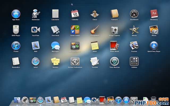Open the Trash in the Dock
The height and width of the screenshot is (106, 170).
[154, 100]
